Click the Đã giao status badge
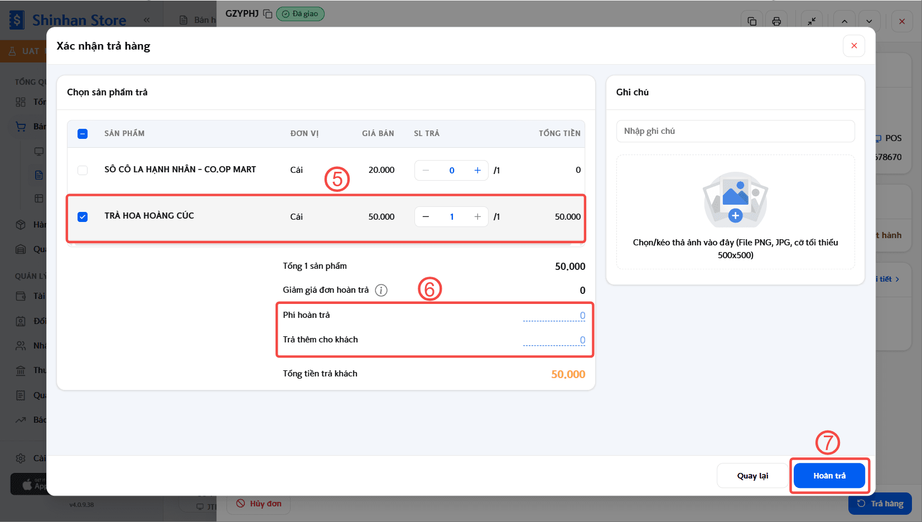The width and height of the screenshot is (922, 522). [300, 14]
